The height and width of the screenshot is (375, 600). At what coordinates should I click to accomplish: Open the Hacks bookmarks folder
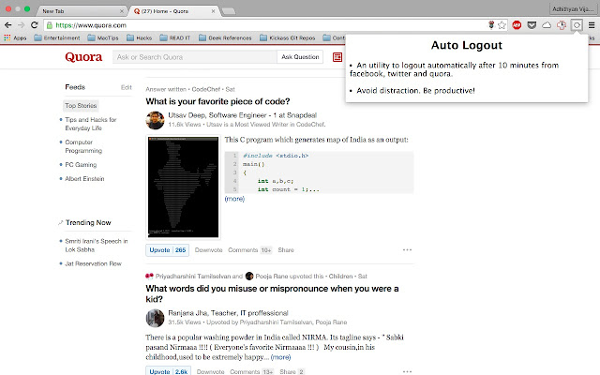(140, 37)
